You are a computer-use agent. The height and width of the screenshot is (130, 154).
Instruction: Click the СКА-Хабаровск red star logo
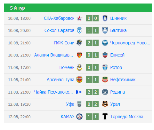79,18
